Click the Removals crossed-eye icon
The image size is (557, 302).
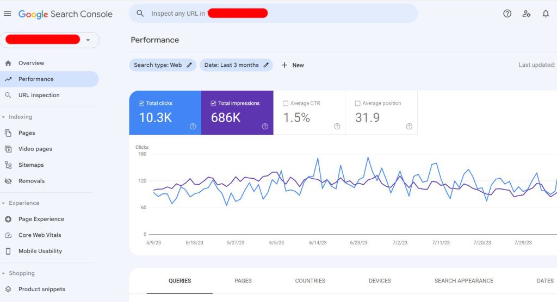tap(8, 181)
